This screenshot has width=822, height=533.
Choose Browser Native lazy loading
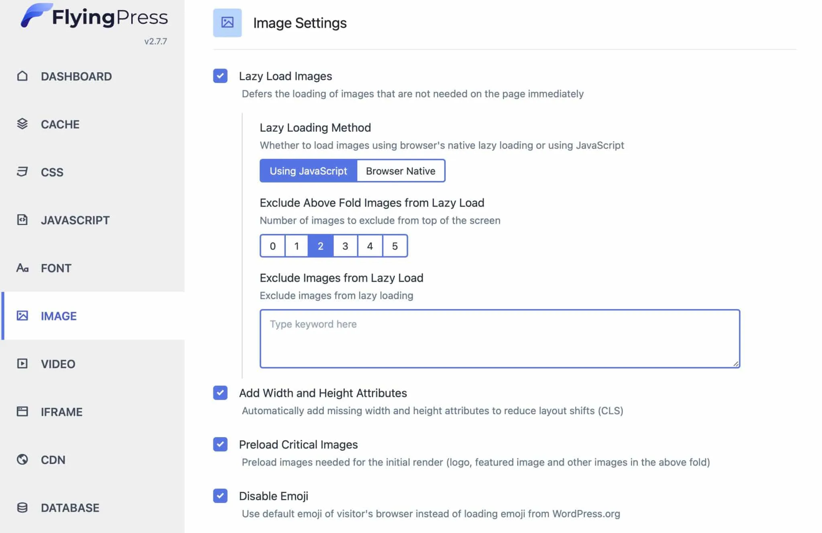(x=401, y=171)
